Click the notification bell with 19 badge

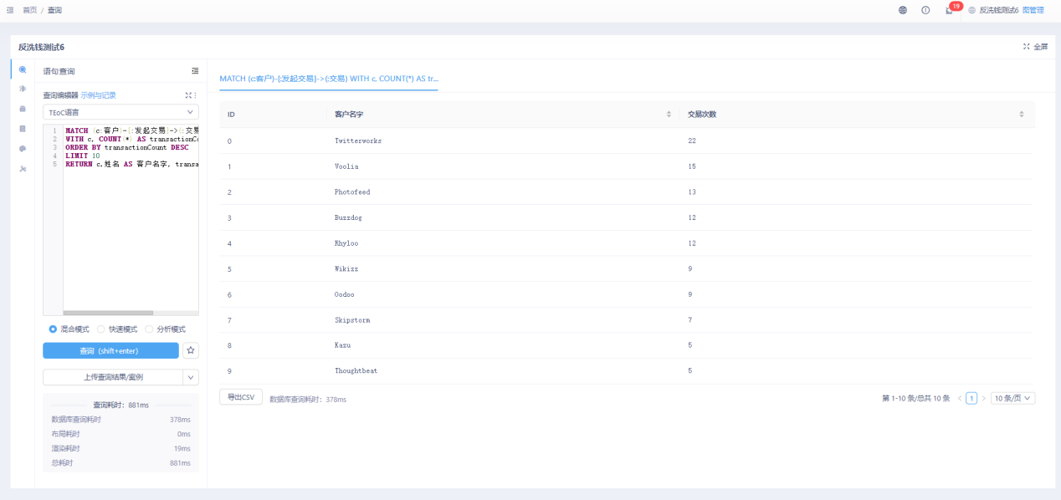[949, 10]
